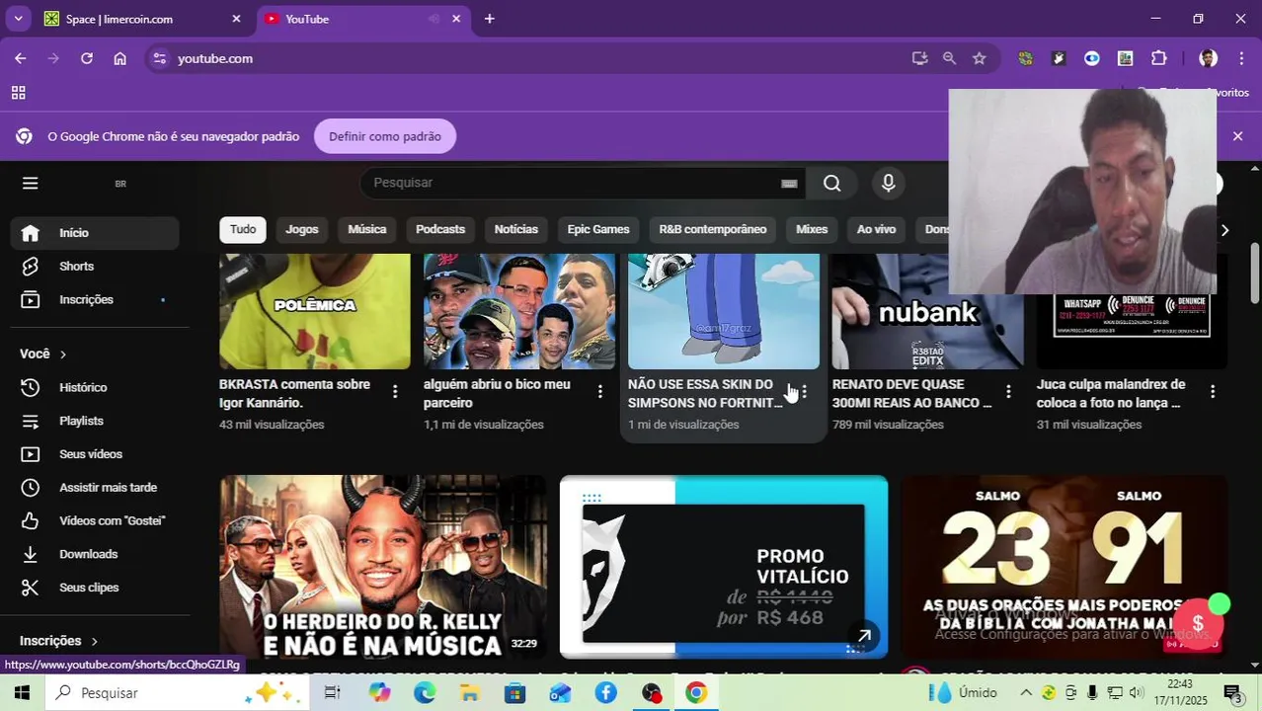Click the Vídeos com "Gostei" thumbs-up icon
The height and width of the screenshot is (711, 1262).
pos(31,520)
